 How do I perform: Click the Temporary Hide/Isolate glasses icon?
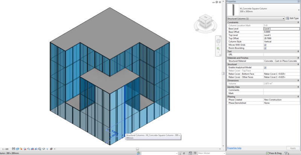[x=43, y=149]
